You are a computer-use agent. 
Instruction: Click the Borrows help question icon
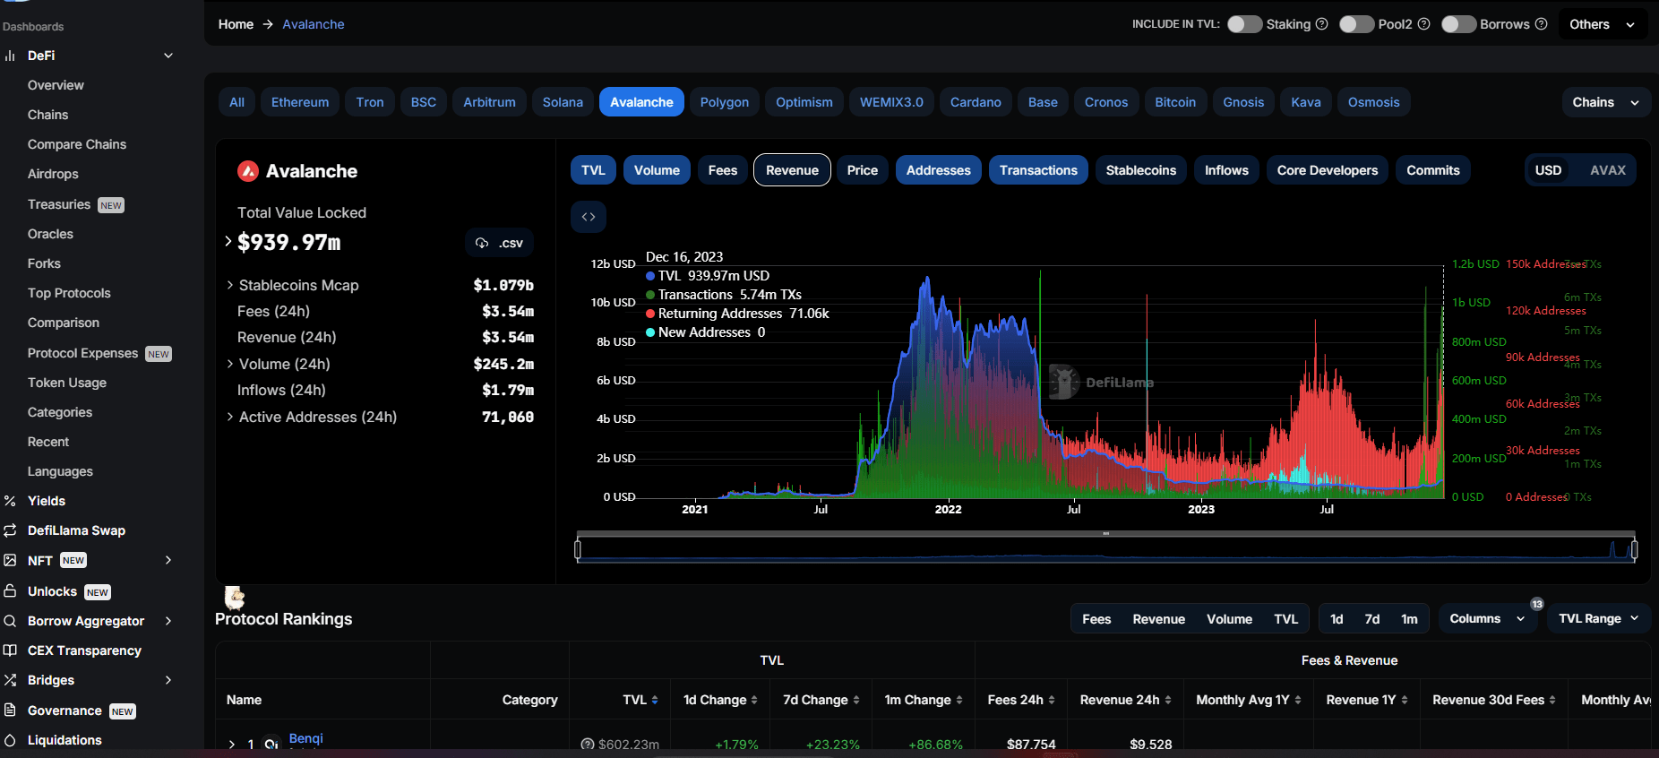(1541, 24)
